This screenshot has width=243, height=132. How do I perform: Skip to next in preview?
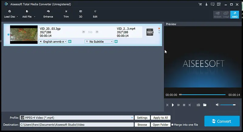click(190, 105)
